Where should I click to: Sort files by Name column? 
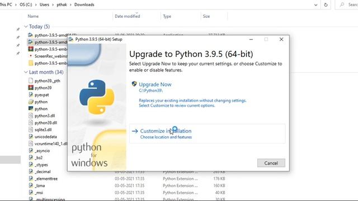click(x=33, y=16)
